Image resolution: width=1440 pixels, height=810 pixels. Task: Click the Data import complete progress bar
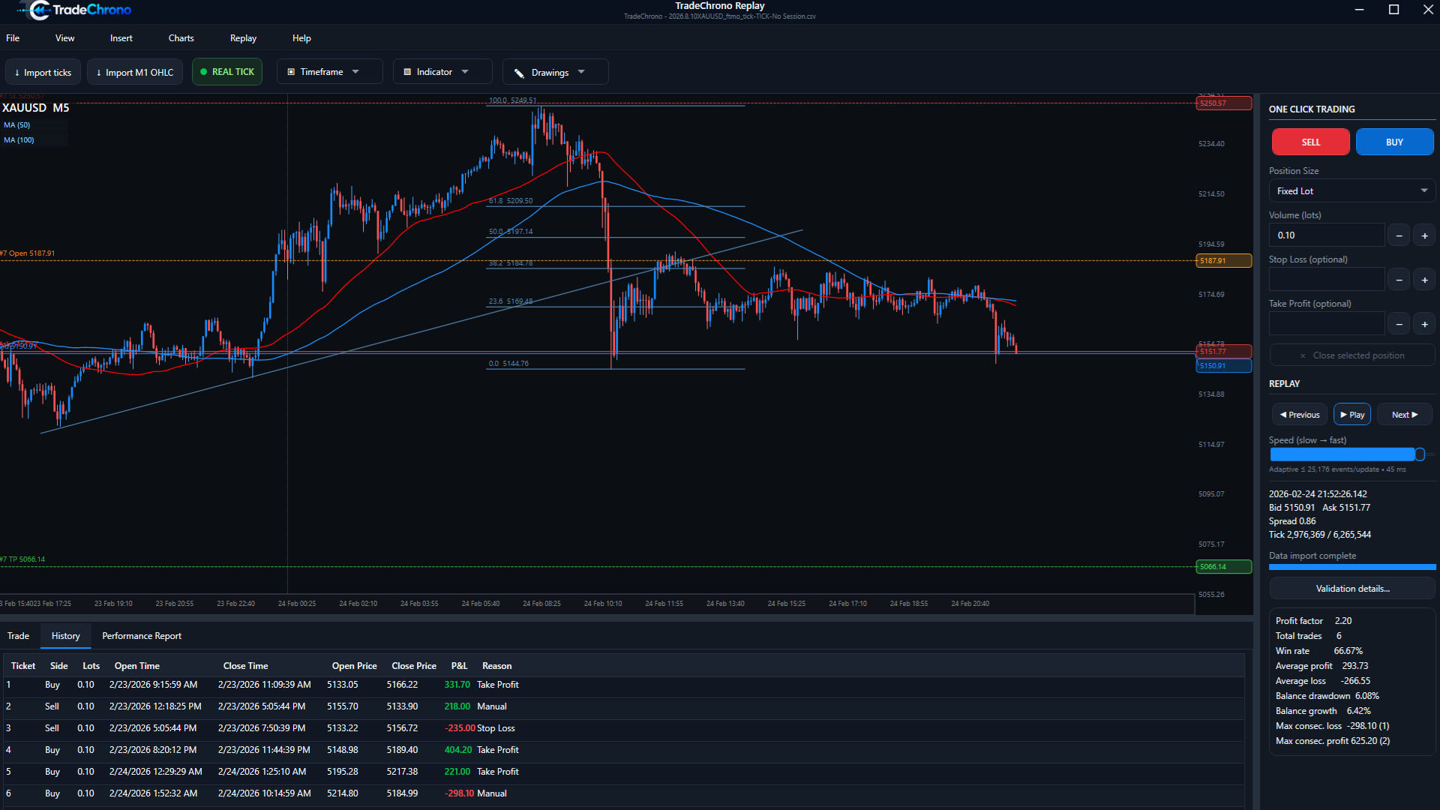[x=1352, y=567]
